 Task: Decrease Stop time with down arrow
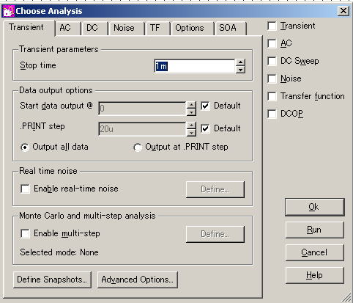tap(240, 70)
